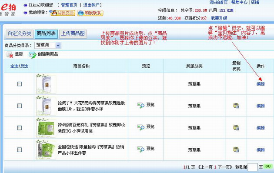This screenshot has width=274, height=173.
Task: Copy code icon for 小样五件套 row
Action: 236,150
